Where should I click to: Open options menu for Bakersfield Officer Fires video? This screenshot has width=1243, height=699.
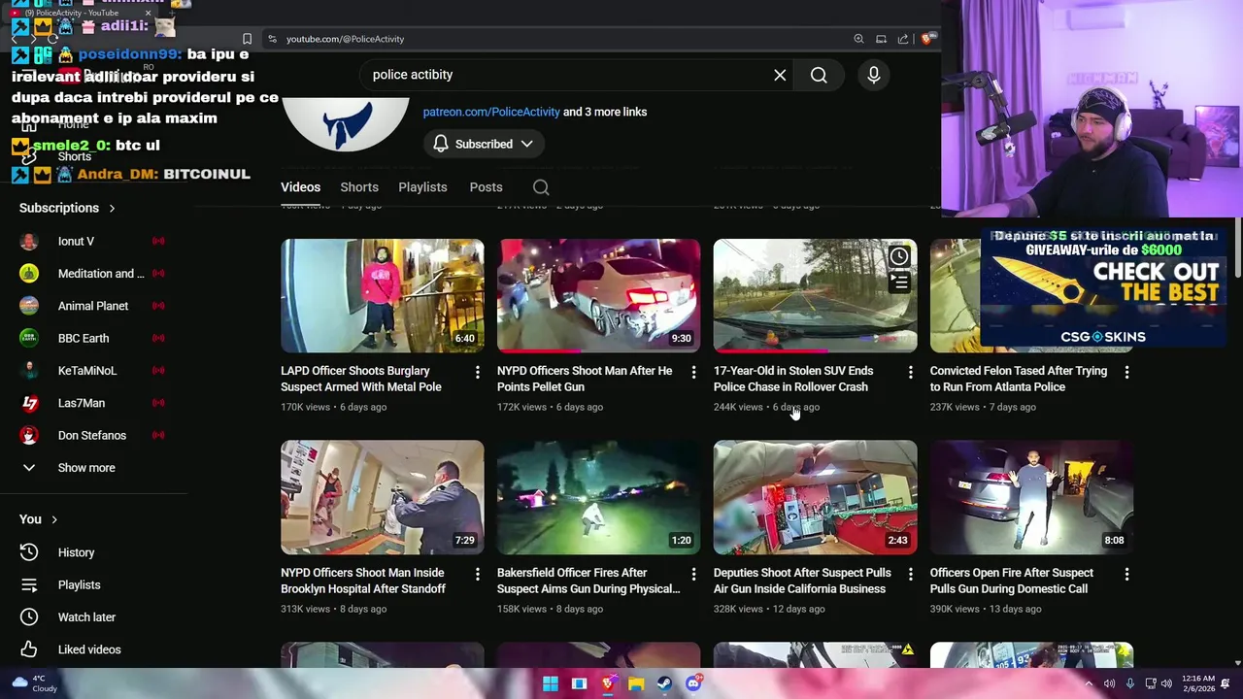point(693,574)
